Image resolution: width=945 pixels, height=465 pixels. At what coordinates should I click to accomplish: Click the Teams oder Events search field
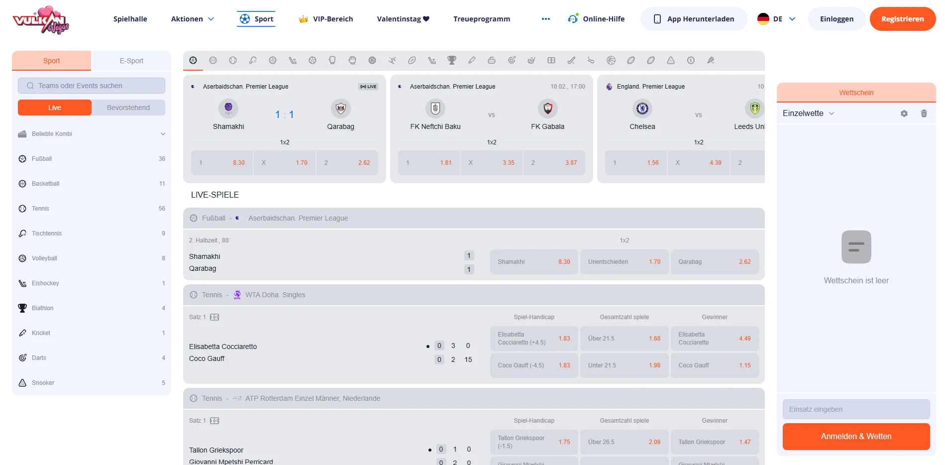[x=92, y=86]
